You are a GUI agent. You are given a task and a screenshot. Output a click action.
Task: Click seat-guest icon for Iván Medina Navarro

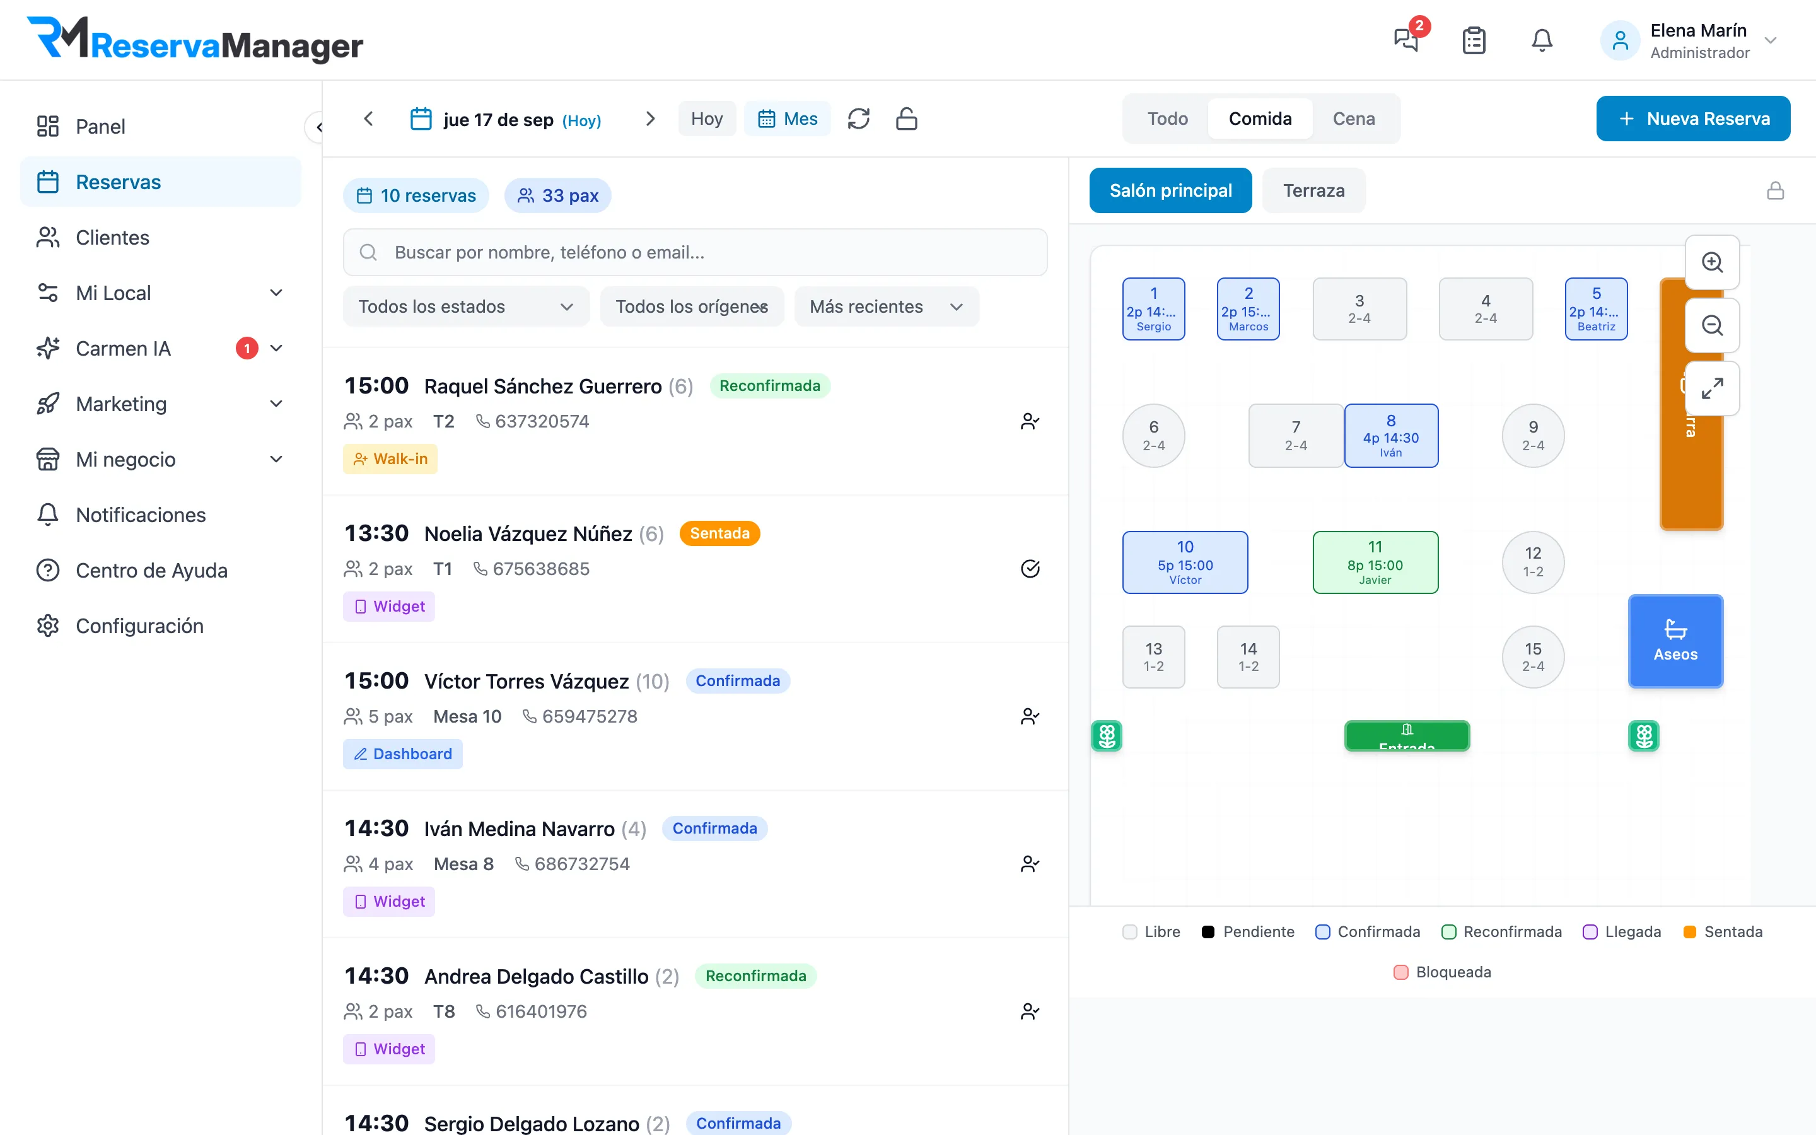pyautogui.click(x=1030, y=864)
